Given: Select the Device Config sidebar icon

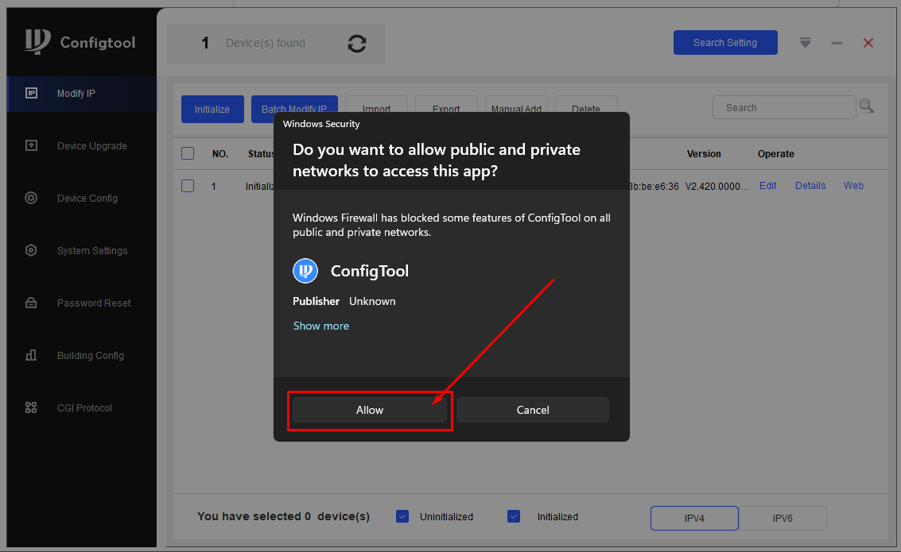Looking at the screenshot, I should [32, 198].
